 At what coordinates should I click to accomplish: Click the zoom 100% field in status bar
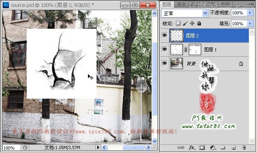tap(11, 148)
